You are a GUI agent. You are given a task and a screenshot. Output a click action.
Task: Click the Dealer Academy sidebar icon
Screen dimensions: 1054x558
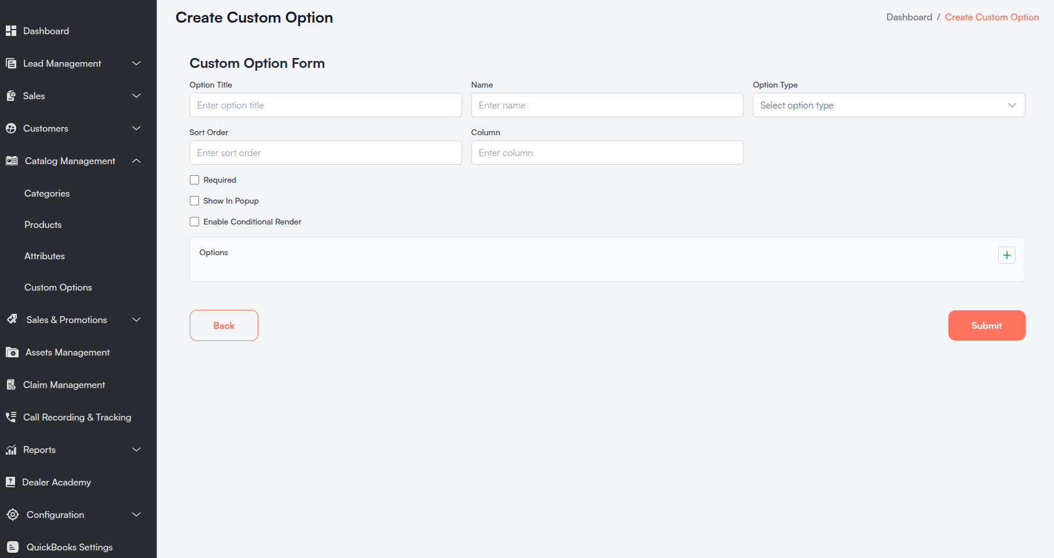coord(10,482)
